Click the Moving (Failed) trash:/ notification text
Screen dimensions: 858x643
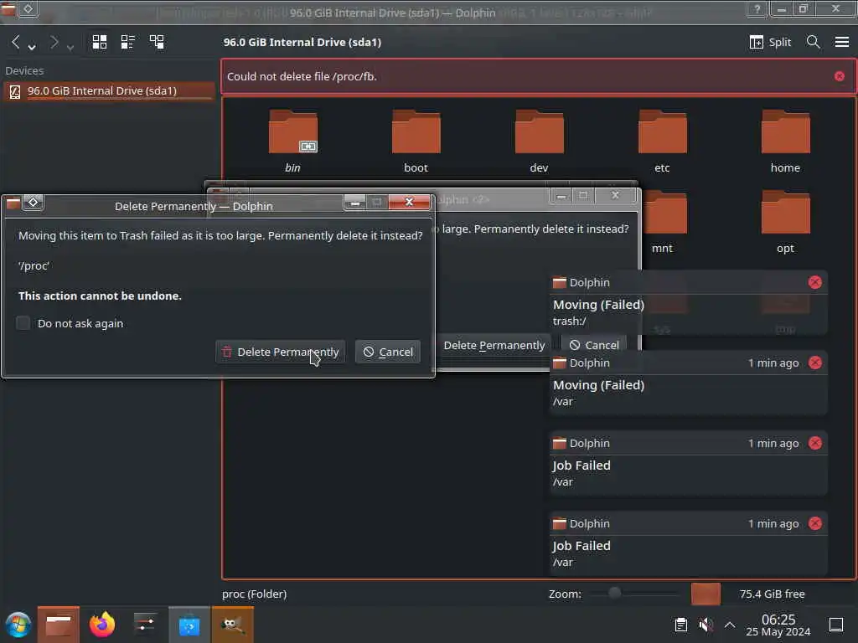598,312
